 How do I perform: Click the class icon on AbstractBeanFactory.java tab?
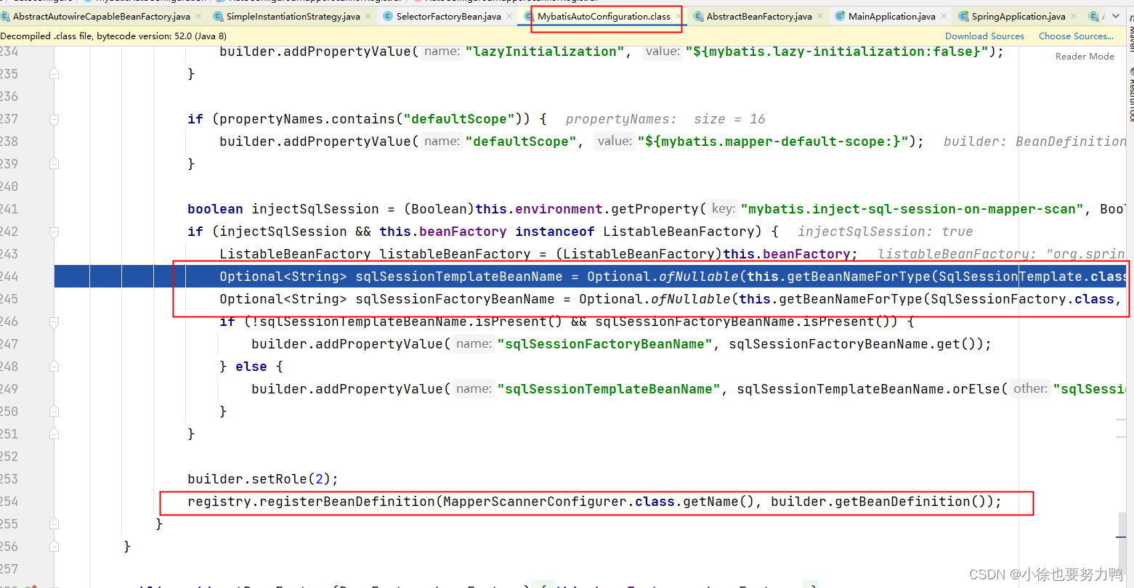[698, 16]
